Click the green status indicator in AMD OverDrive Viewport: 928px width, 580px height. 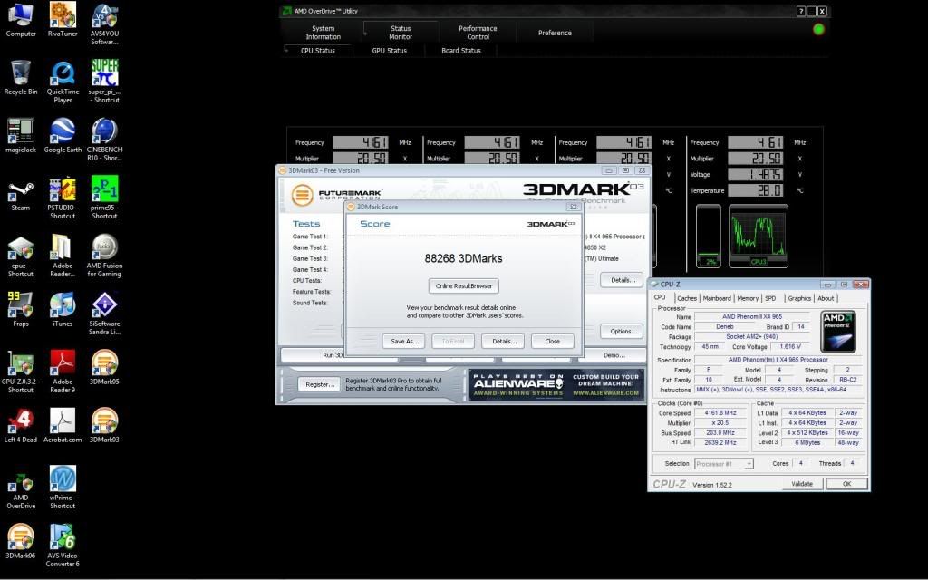[x=818, y=29]
